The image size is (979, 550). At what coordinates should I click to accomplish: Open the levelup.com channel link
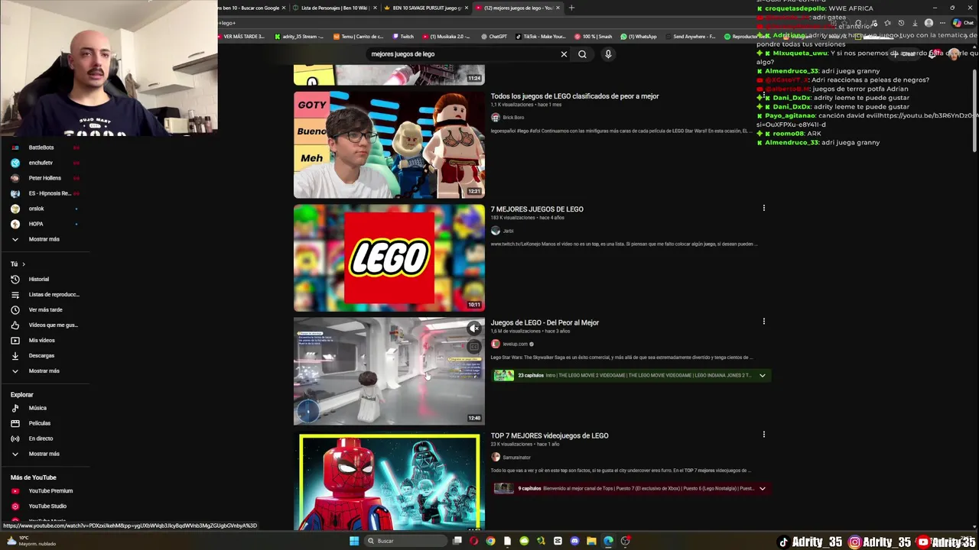coord(515,344)
